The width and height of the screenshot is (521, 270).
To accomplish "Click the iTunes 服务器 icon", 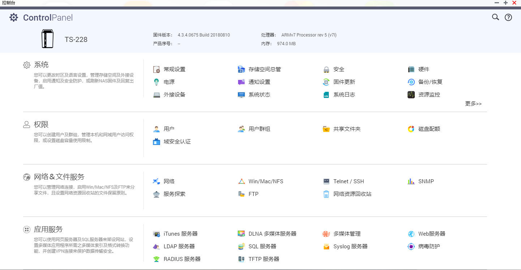I will click(x=156, y=234).
